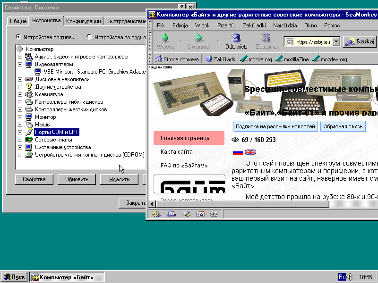Viewport: 378px width, 283px height.
Task: Expand Контроллеры жестких дисков node
Action: [x=20, y=109]
